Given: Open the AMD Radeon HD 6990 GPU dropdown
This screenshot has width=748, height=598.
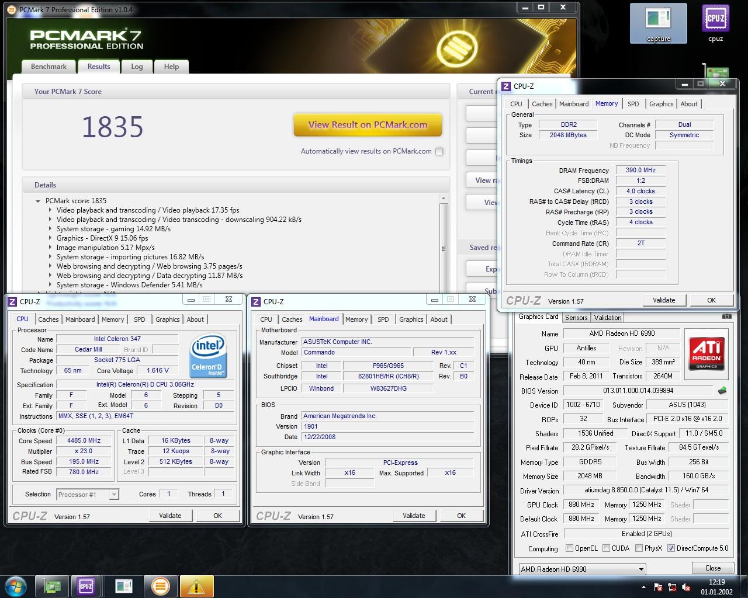Looking at the screenshot, I should pyautogui.click(x=582, y=569).
